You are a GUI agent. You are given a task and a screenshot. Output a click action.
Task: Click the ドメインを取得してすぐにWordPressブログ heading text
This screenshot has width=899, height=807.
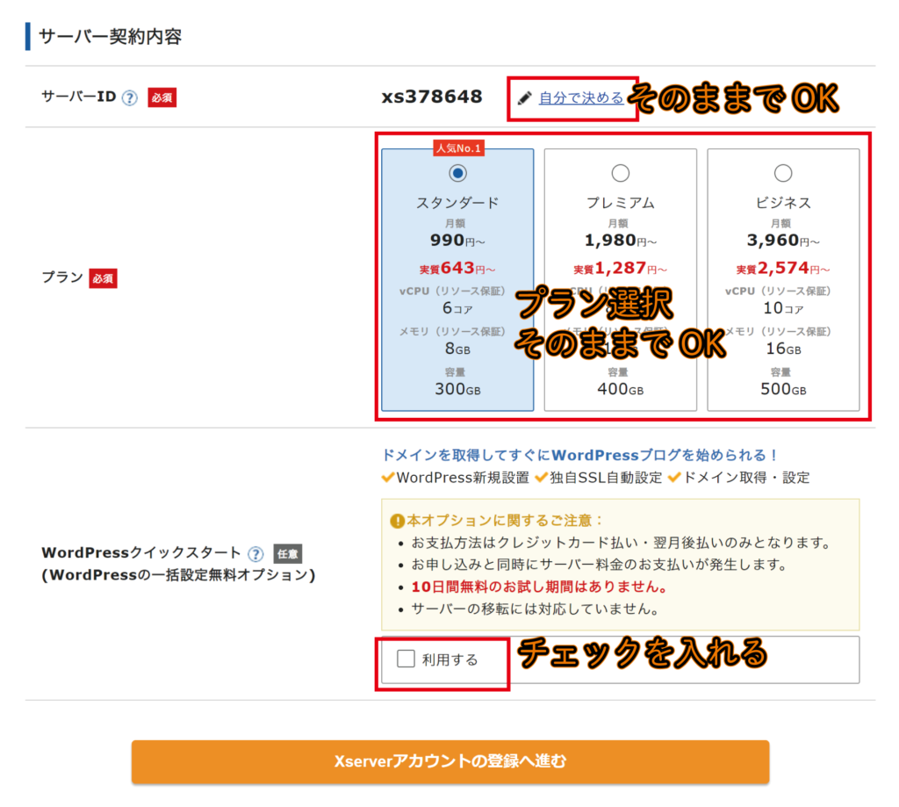pyautogui.click(x=579, y=456)
